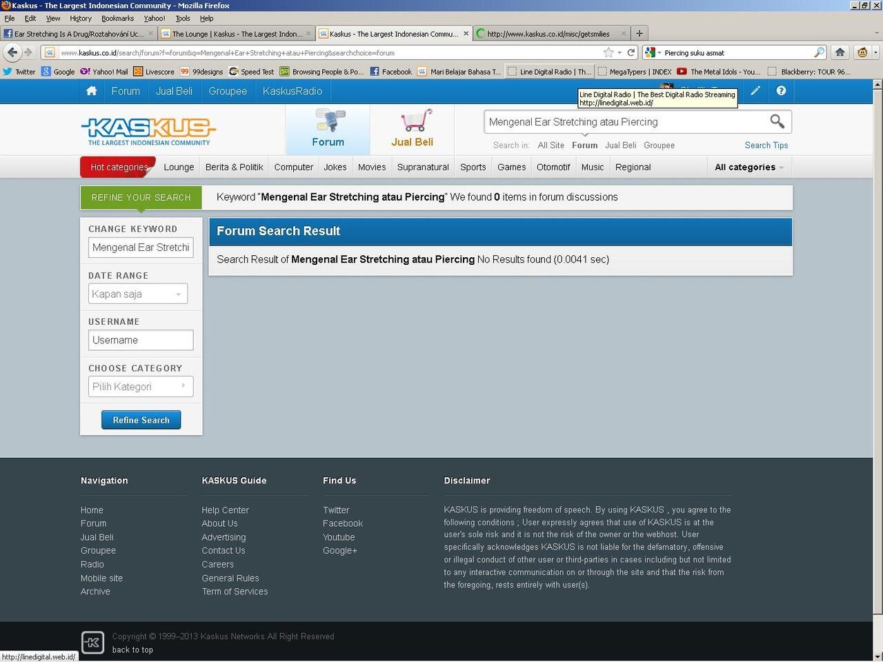Click the browser forward arrow

(x=28, y=52)
